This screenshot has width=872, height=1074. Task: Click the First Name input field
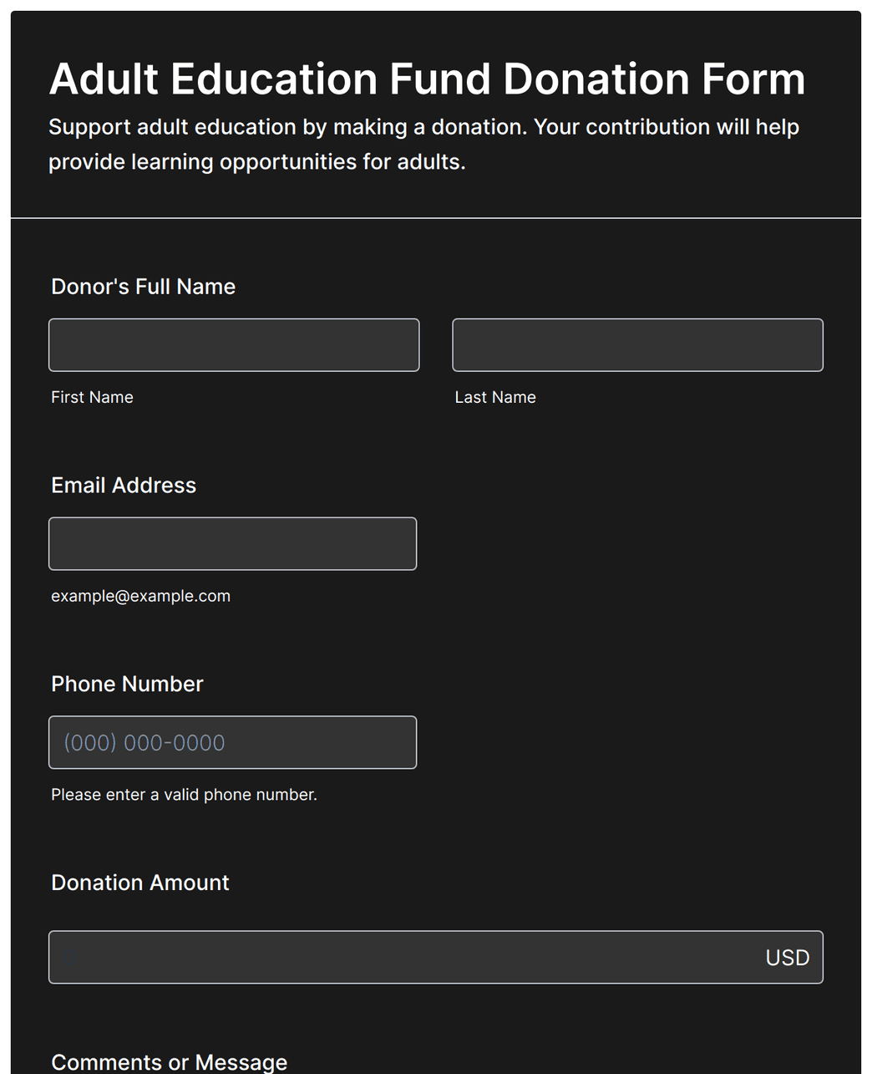point(234,344)
